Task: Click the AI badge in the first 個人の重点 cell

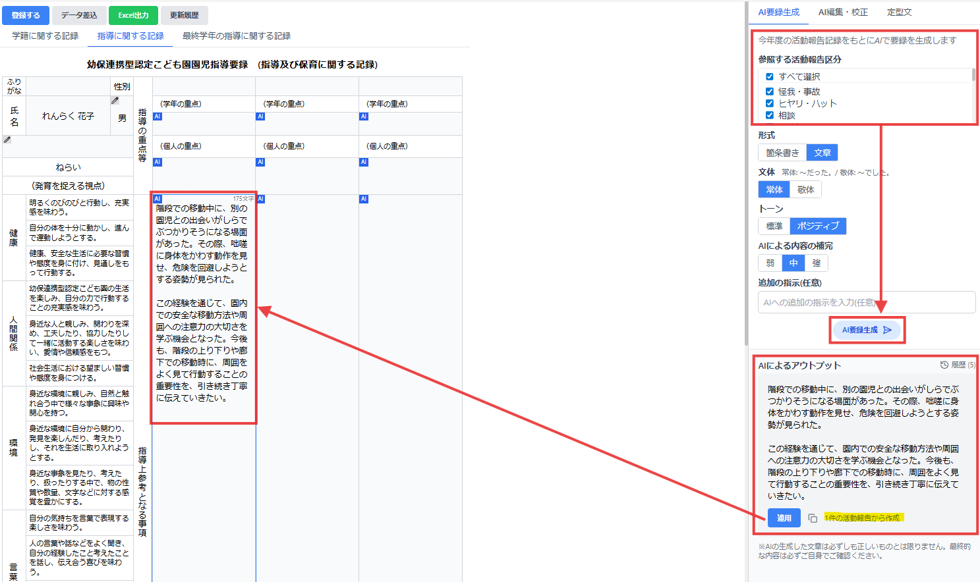Action: [x=157, y=163]
